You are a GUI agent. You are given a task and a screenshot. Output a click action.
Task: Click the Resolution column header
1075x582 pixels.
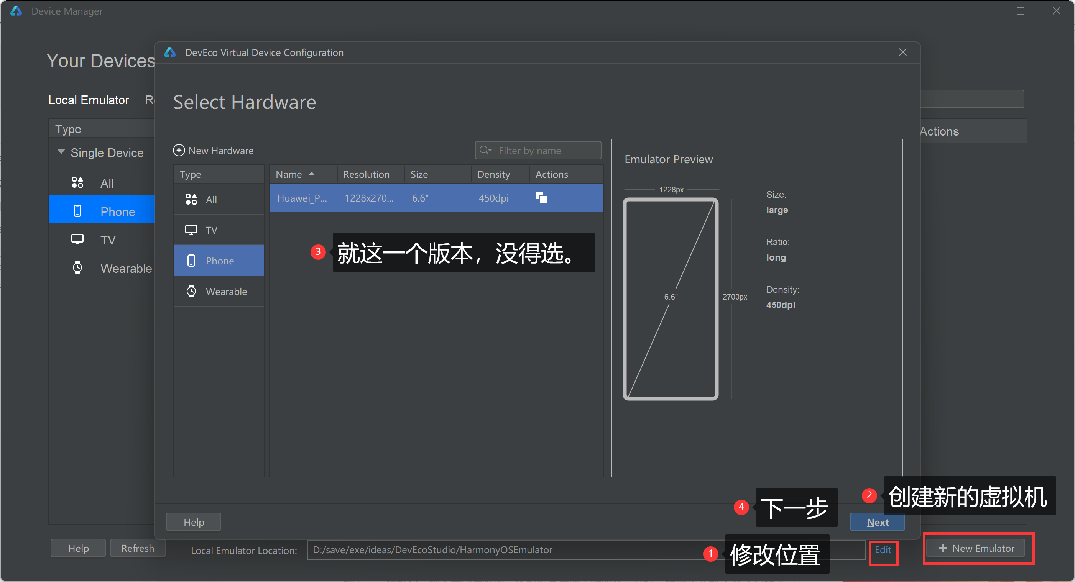point(366,174)
